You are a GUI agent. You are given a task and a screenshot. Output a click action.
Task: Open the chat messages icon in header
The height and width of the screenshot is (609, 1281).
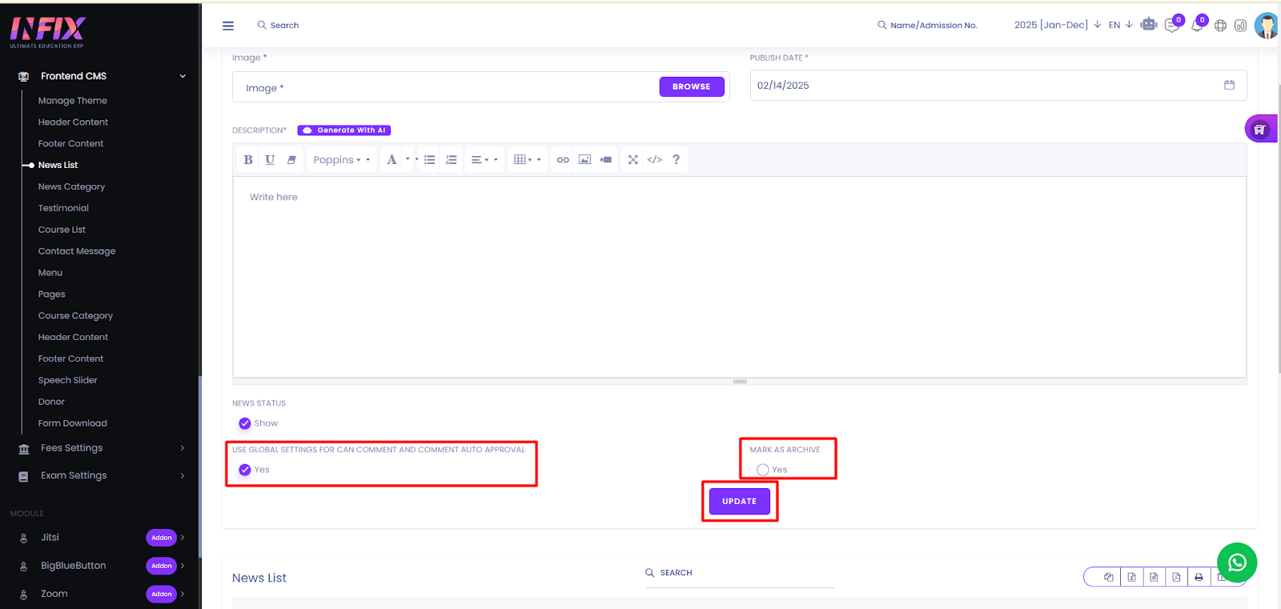click(x=1172, y=26)
